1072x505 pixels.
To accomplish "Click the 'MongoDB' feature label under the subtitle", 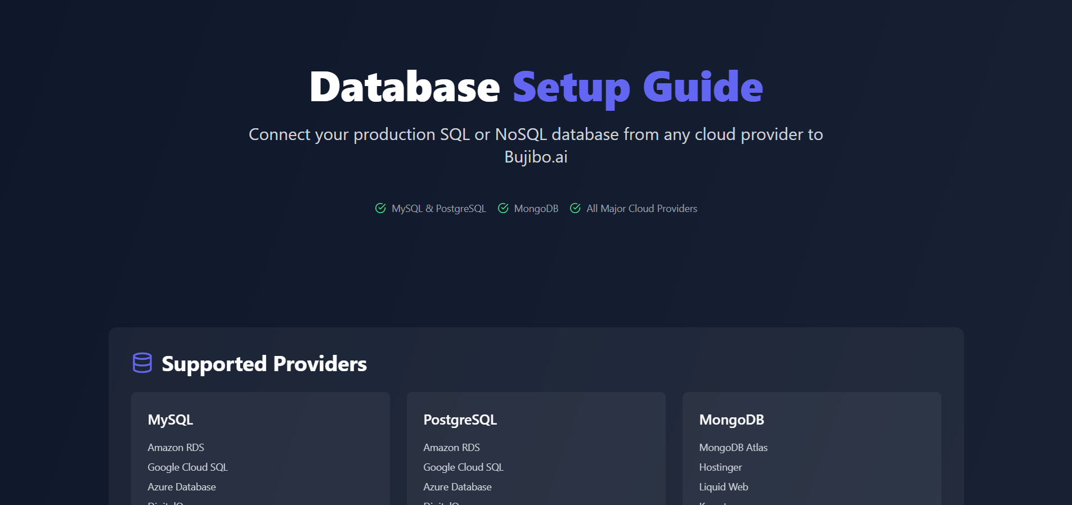I will (x=536, y=209).
